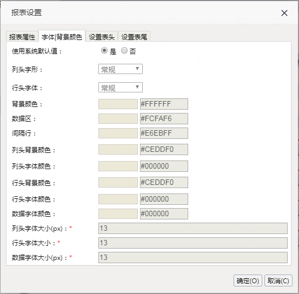Screen dimensions: 299x294
Task: Switch to the 设置表尾 tab
Action: coord(134,37)
